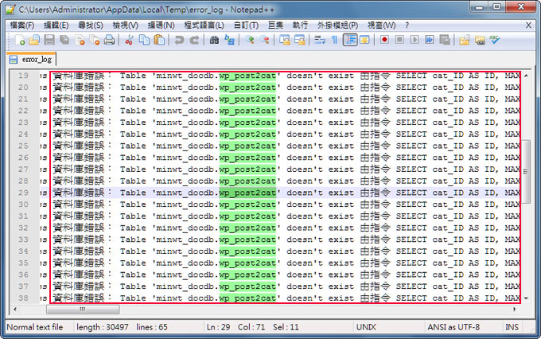Click the horizontal scrollbar left arrow
This screenshot has height=339, width=541.
(x=15, y=310)
